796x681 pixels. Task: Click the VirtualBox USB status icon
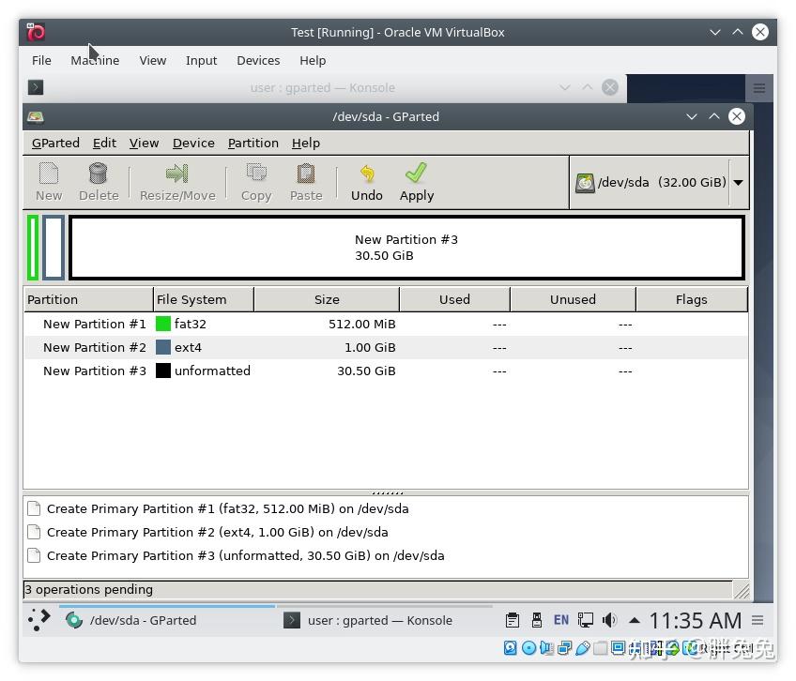pyautogui.click(x=583, y=648)
